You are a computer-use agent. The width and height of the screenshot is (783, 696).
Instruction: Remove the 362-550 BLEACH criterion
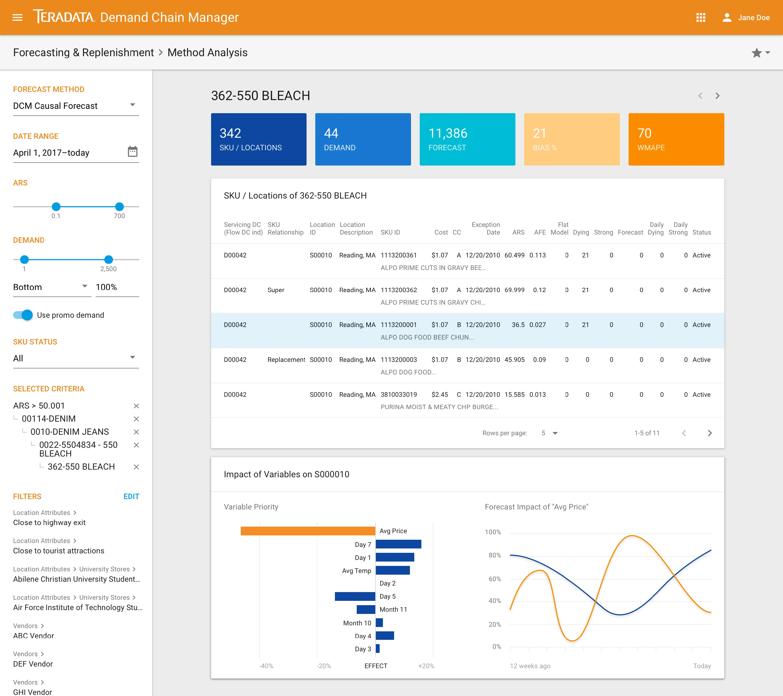point(136,467)
